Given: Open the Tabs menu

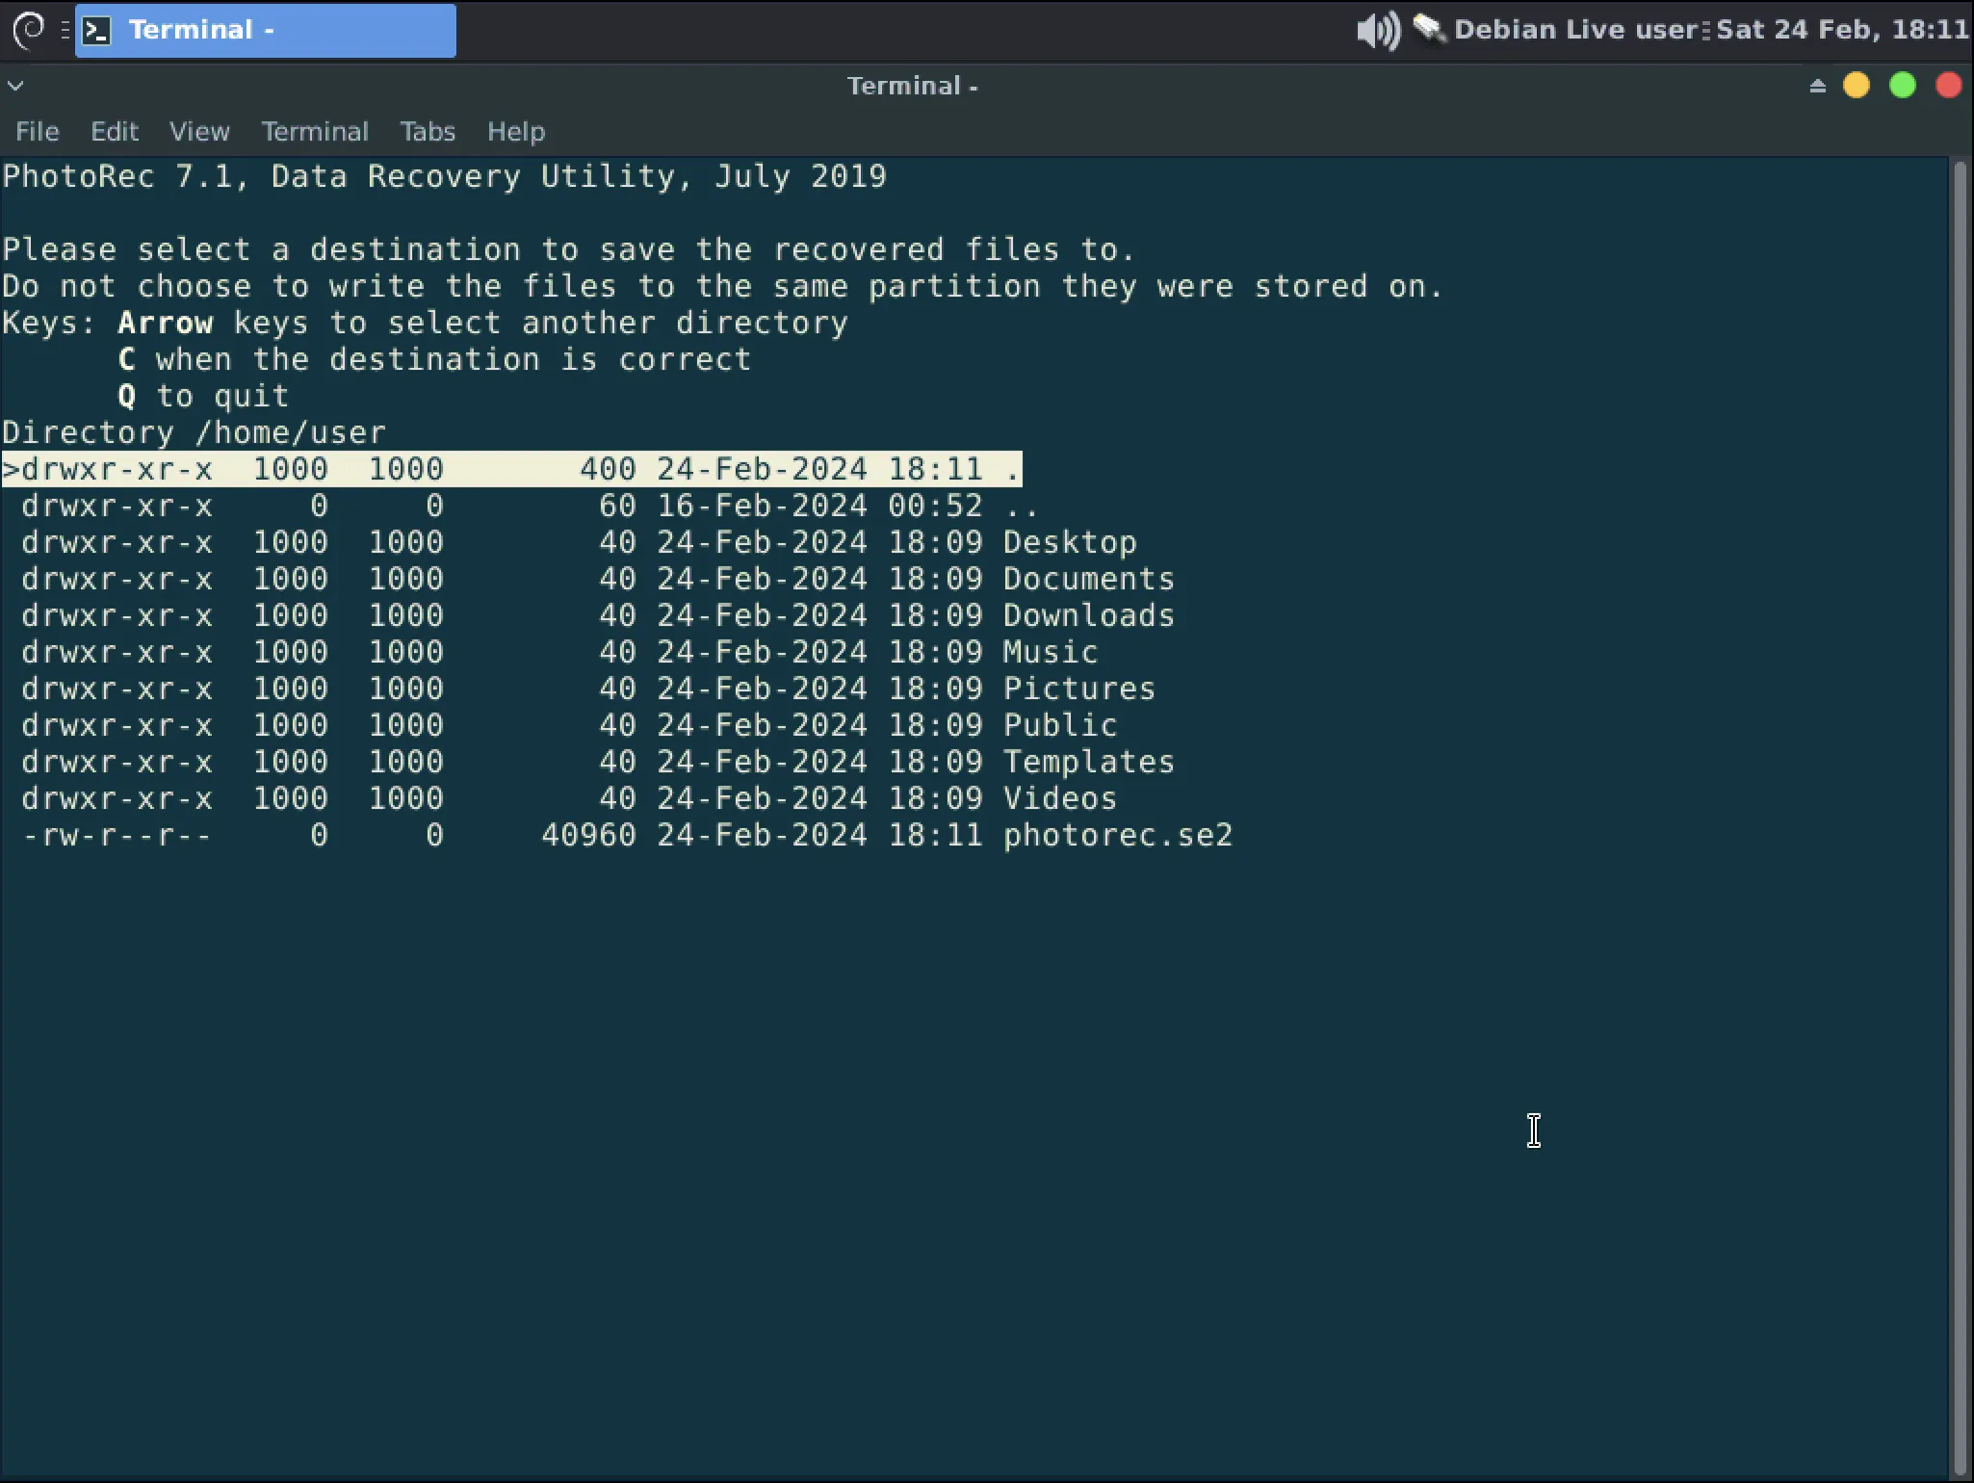Looking at the screenshot, I should click(x=427, y=132).
